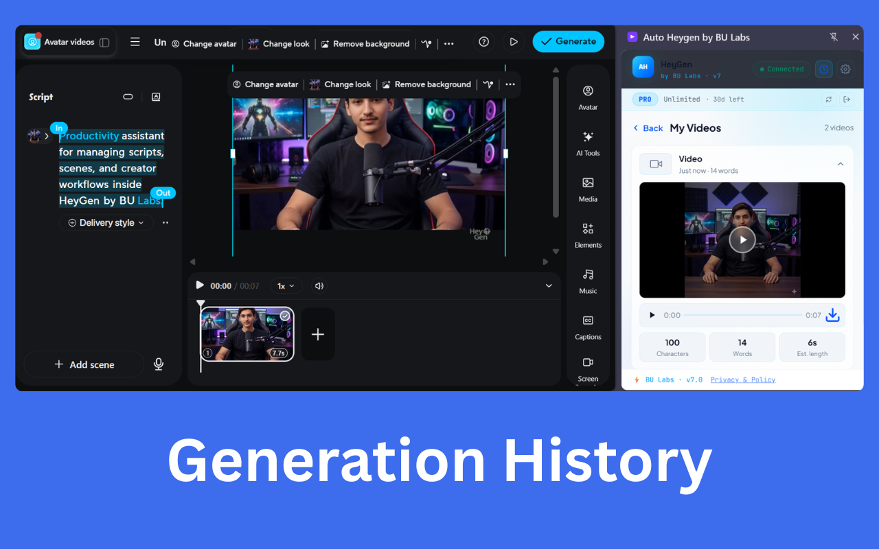
Task: Add a new scene with the plus tile
Action: (318, 334)
